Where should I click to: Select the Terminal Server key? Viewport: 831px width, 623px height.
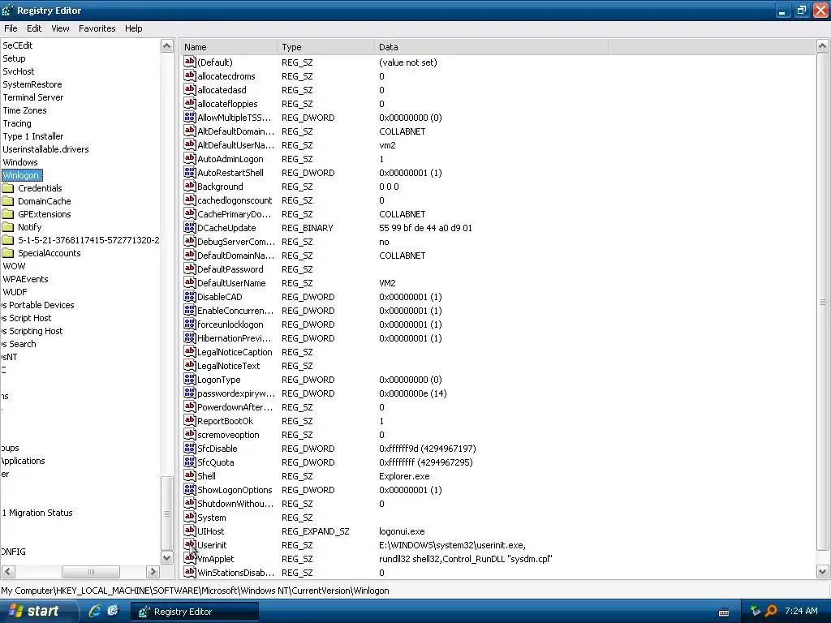pos(32,97)
